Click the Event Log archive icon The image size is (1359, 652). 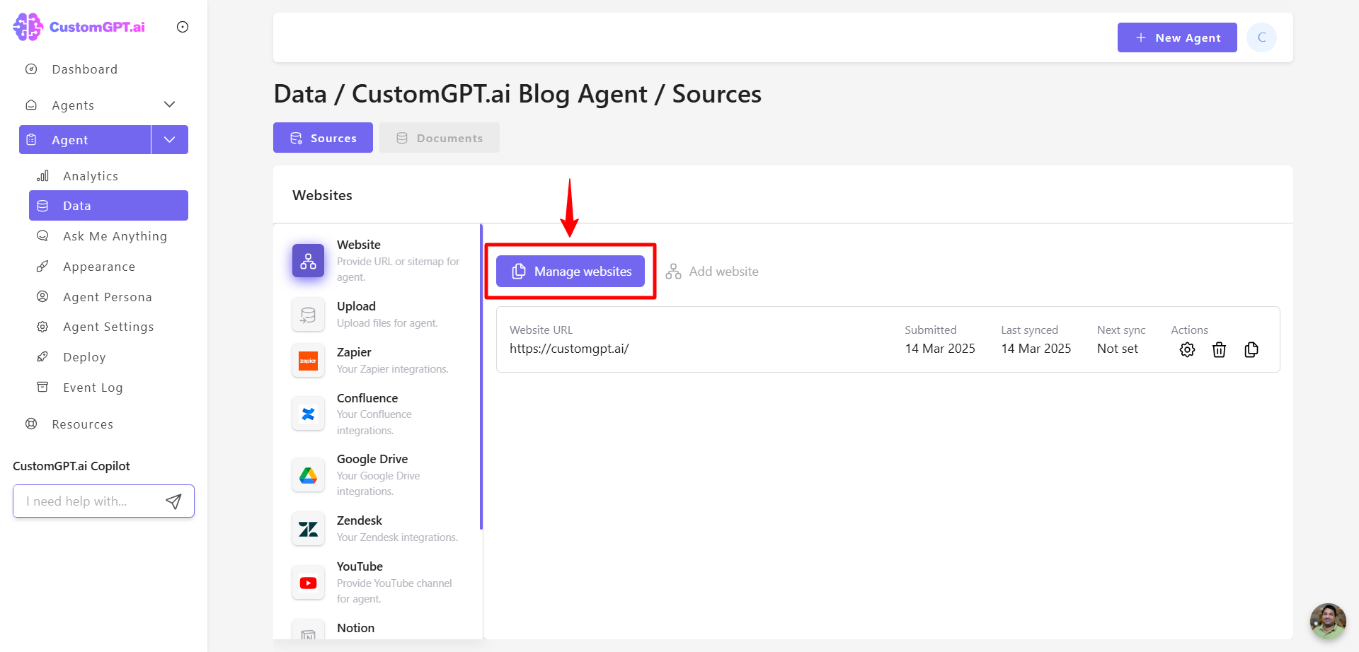coord(42,387)
